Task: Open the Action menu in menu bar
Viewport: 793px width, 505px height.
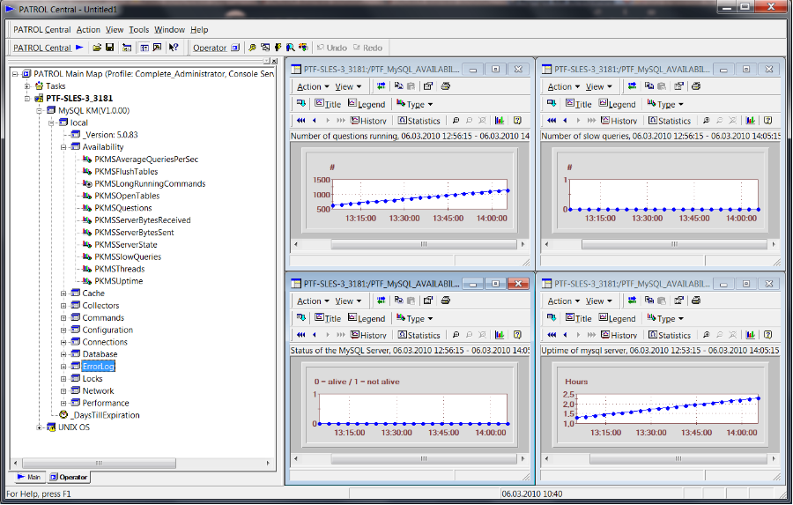Action: point(88,30)
